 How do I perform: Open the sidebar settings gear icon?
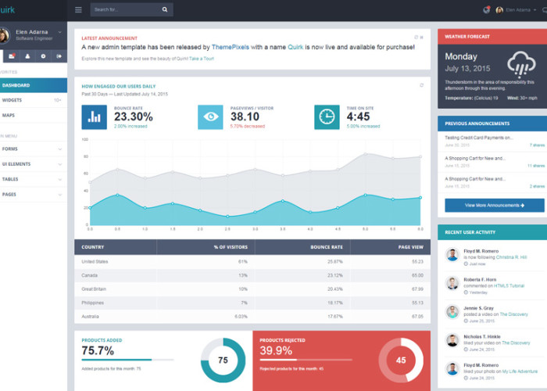coord(43,56)
